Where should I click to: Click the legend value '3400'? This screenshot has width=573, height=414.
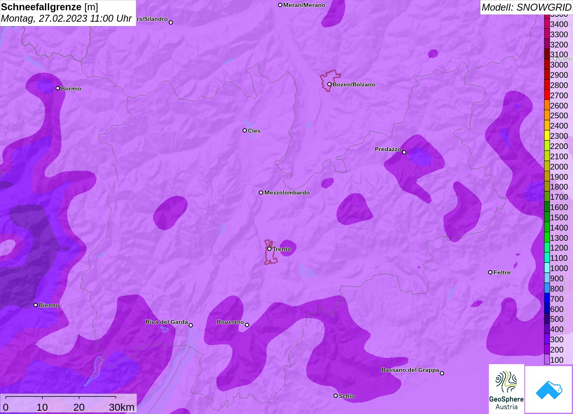click(559, 24)
